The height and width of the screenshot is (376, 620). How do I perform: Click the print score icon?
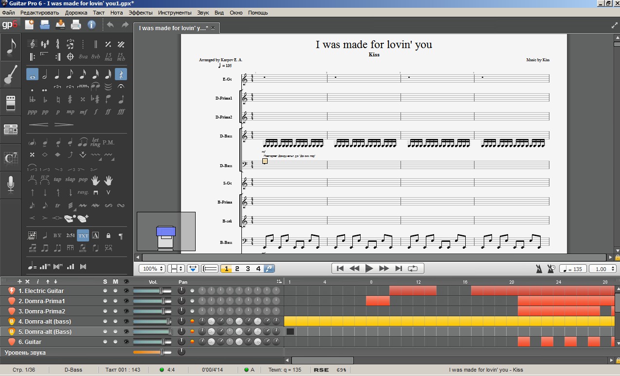coord(76,24)
